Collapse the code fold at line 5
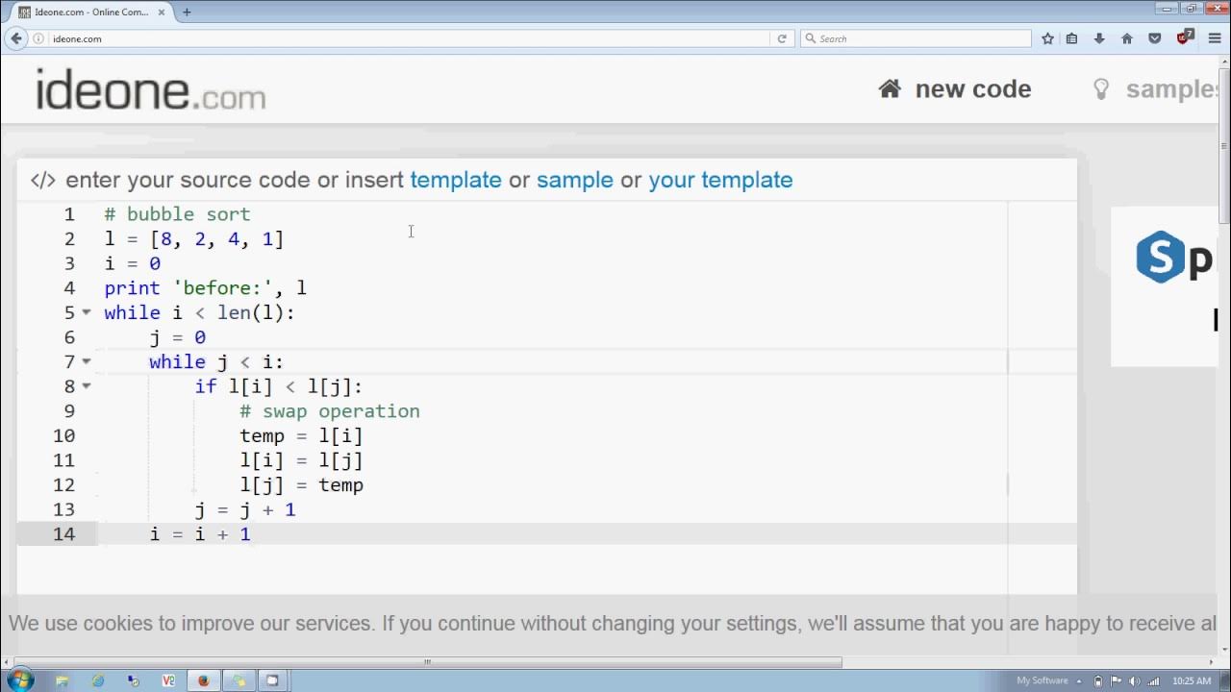 [x=87, y=312]
